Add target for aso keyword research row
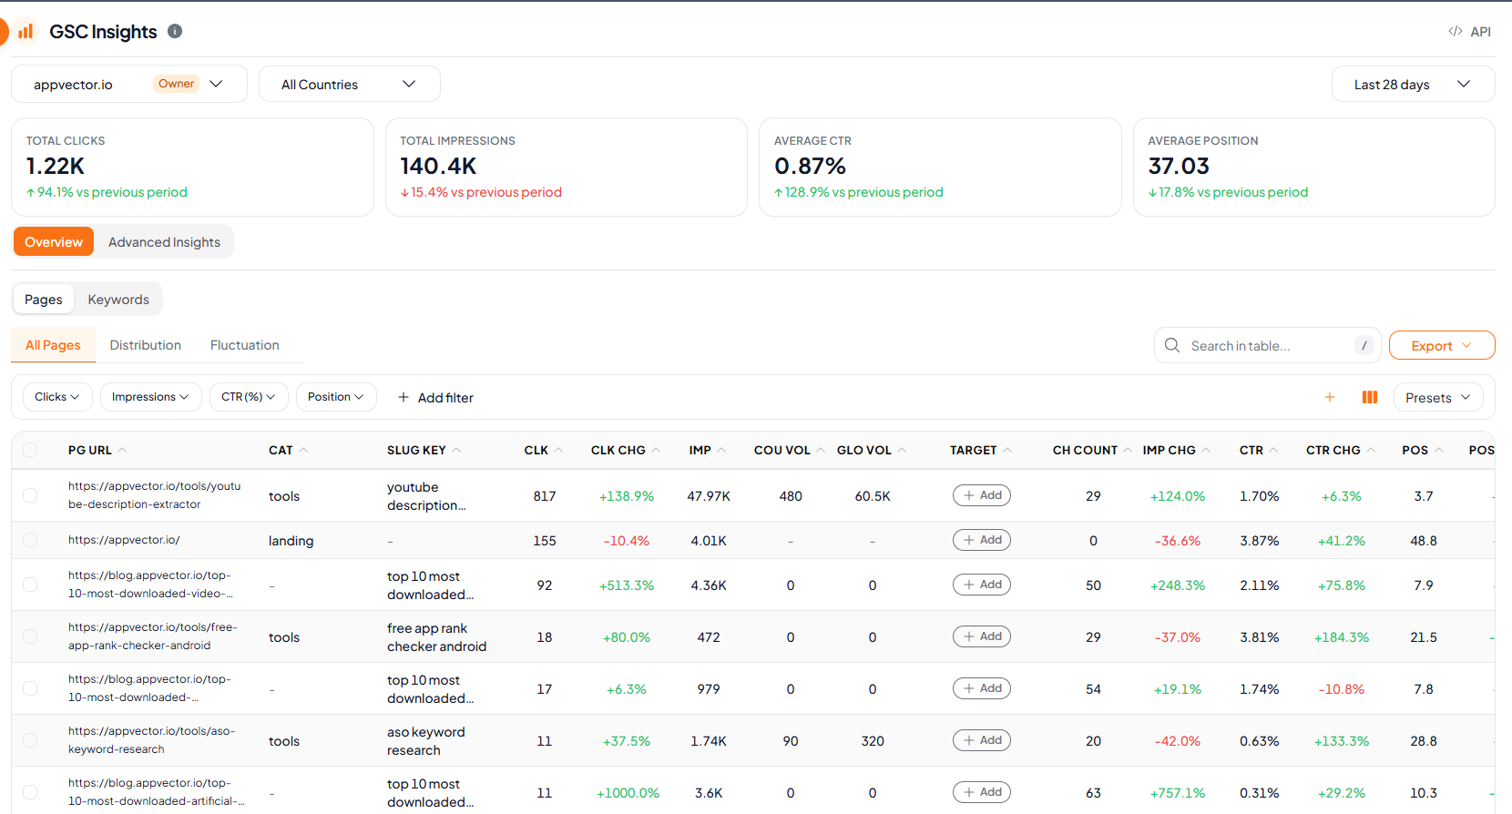 pyautogui.click(x=982, y=740)
